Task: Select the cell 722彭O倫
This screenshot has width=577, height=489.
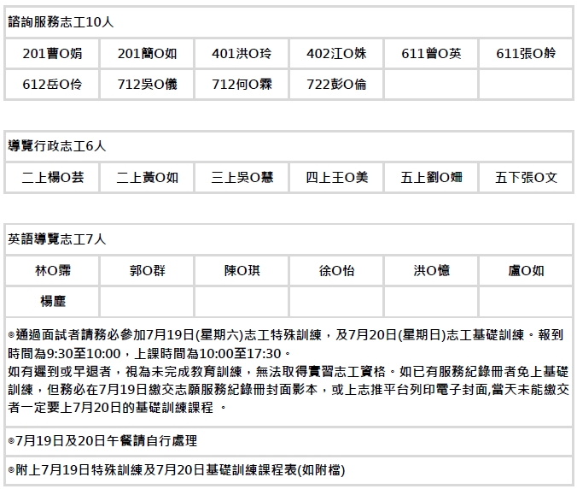Action: [336, 85]
